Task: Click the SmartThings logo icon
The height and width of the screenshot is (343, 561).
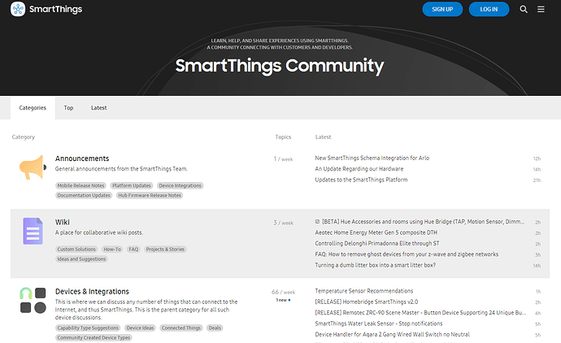Action: [x=18, y=9]
